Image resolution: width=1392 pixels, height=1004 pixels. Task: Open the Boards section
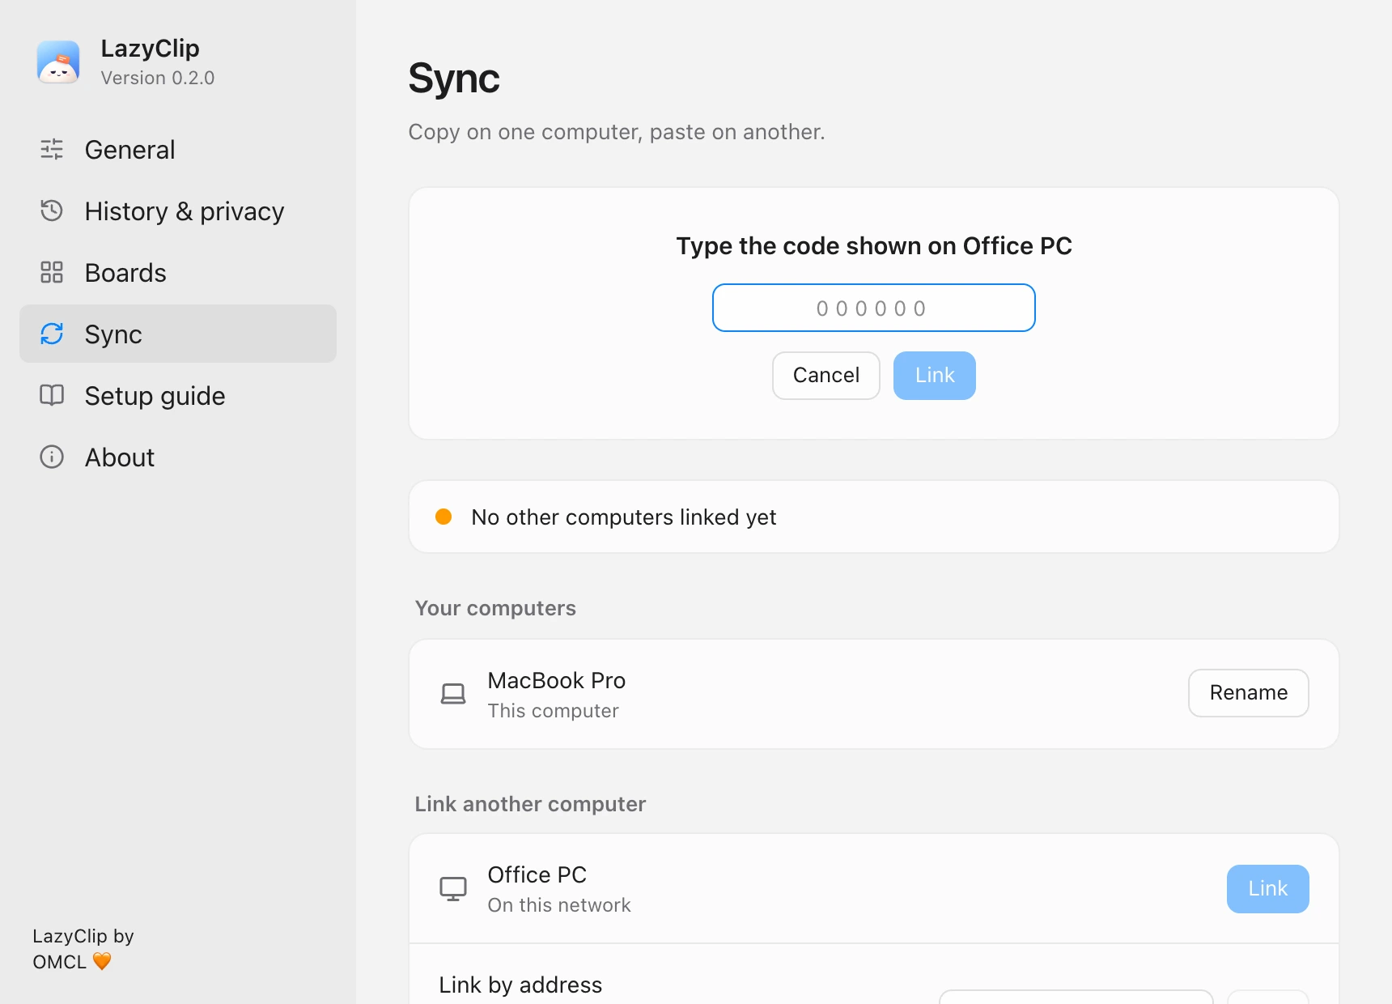click(178, 272)
